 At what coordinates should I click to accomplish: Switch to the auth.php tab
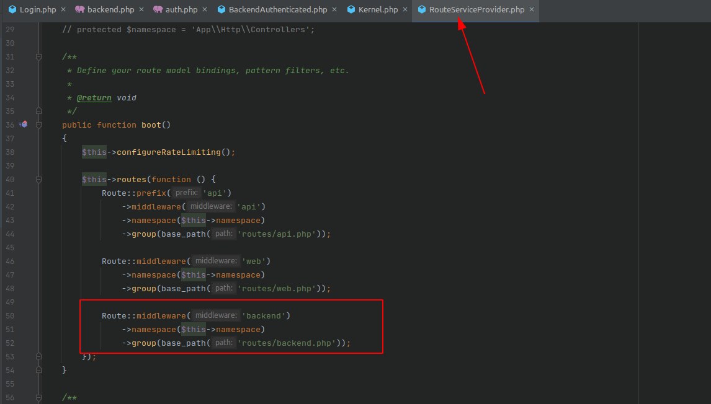[180, 9]
